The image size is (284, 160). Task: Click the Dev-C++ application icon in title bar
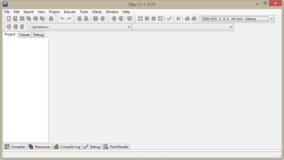pyautogui.click(x=5, y=4)
